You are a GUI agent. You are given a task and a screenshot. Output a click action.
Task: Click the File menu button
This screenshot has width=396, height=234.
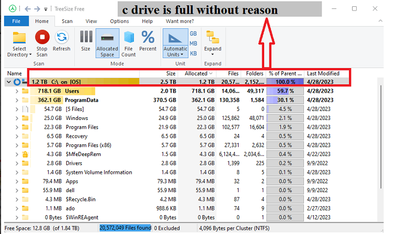pyautogui.click(x=16, y=21)
